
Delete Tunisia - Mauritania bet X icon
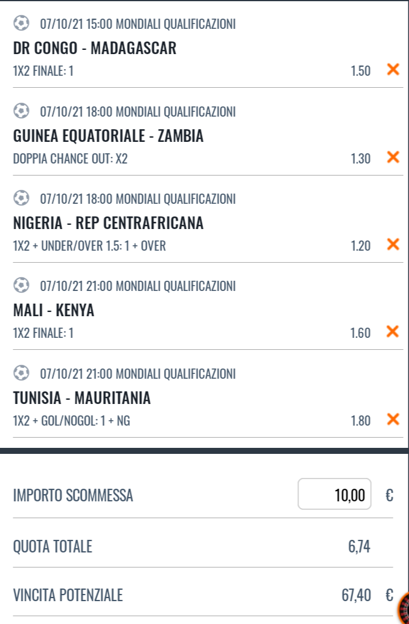(x=393, y=418)
